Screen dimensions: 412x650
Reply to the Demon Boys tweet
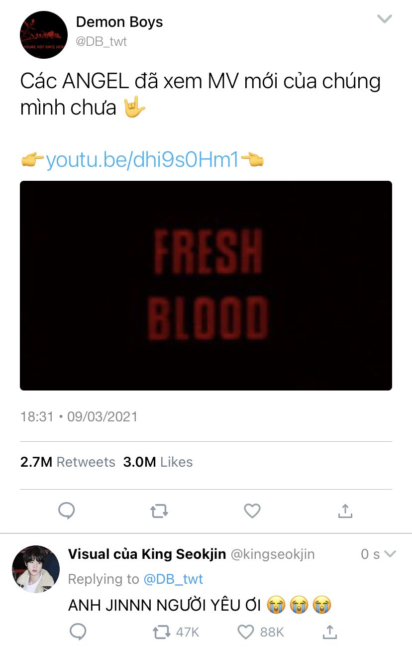click(67, 511)
